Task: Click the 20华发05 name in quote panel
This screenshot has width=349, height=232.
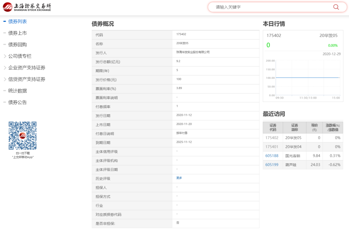Action: click(x=328, y=36)
